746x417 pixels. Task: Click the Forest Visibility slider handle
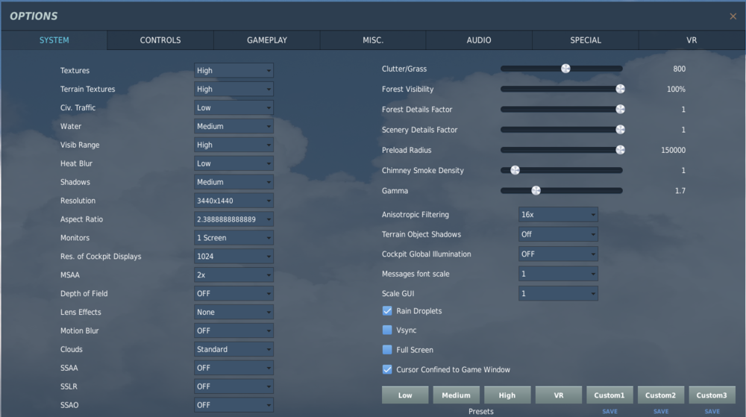(x=620, y=89)
